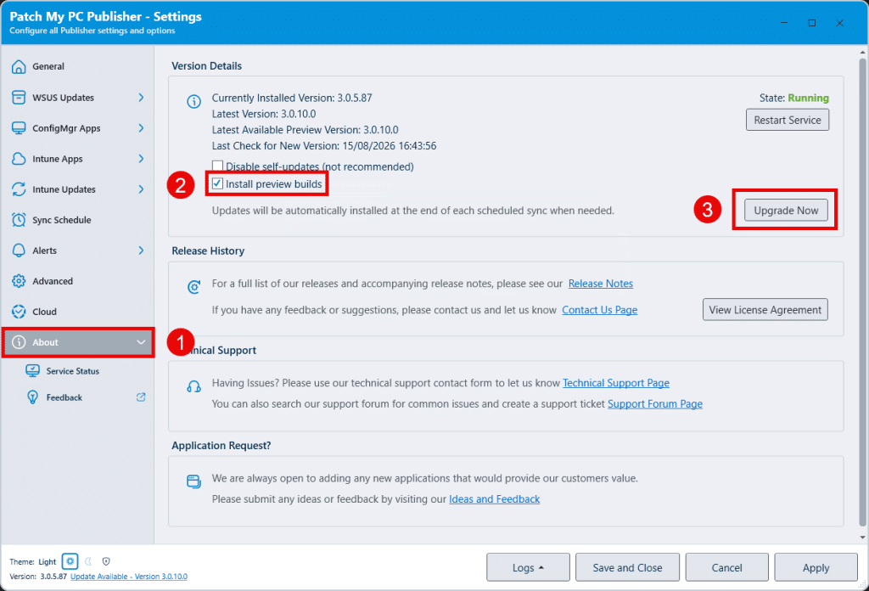The height and width of the screenshot is (591, 869).
Task: Click 'Currently Installed Version: 3.0.5.87' text
Action: (292, 98)
